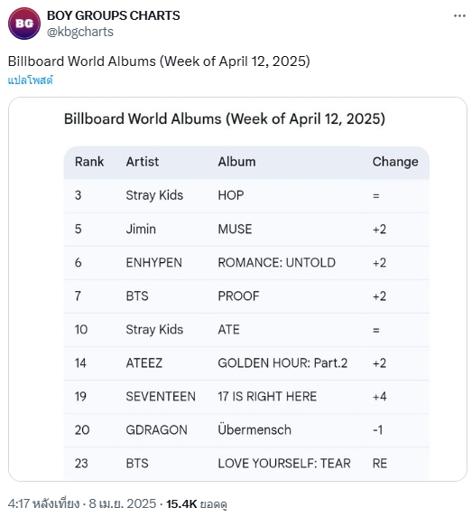Click the BOY GROUPS CHARTS account name
This screenshot has height=517, width=472.
[x=113, y=15]
